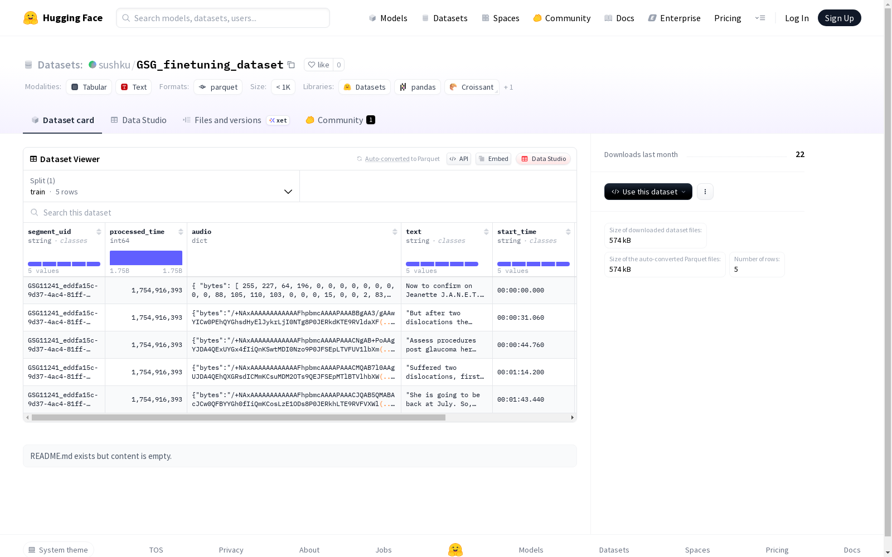Click the parquet format tag
This screenshot has width=892, height=557.
point(218,87)
